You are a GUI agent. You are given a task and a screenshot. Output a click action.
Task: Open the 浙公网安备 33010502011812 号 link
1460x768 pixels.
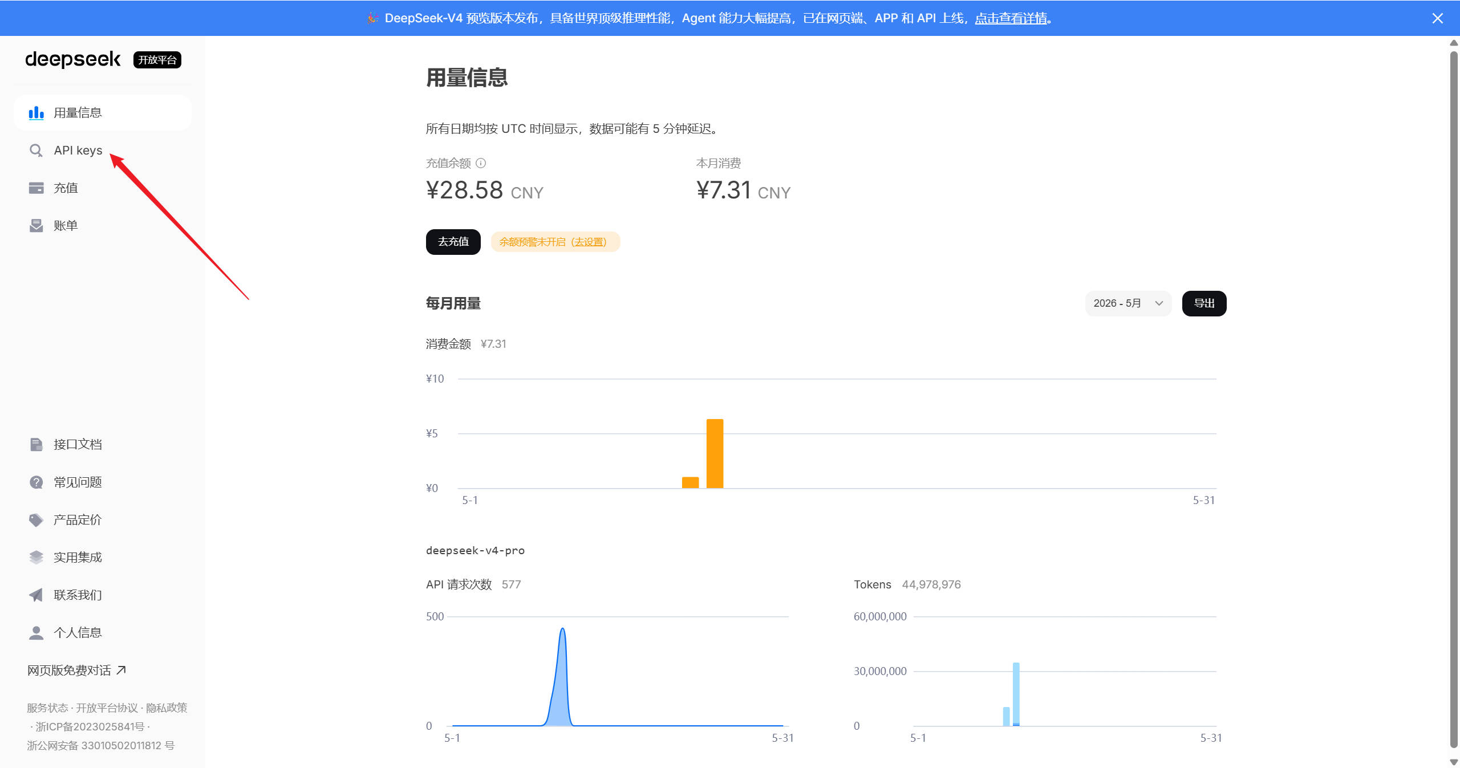[x=100, y=745]
